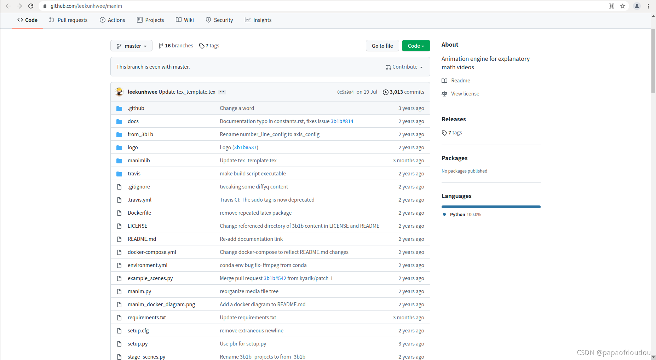Image resolution: width=656 pixels, height=360 pixels.
Task: Click the .github folder icon
Action: pos(119,108)
